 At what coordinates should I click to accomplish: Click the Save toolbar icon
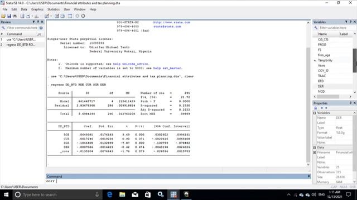pyautogui.click(x=9, y=16)
